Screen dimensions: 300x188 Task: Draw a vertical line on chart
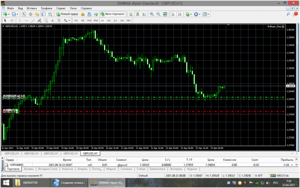pyautogui.click(x=20, y=20)
